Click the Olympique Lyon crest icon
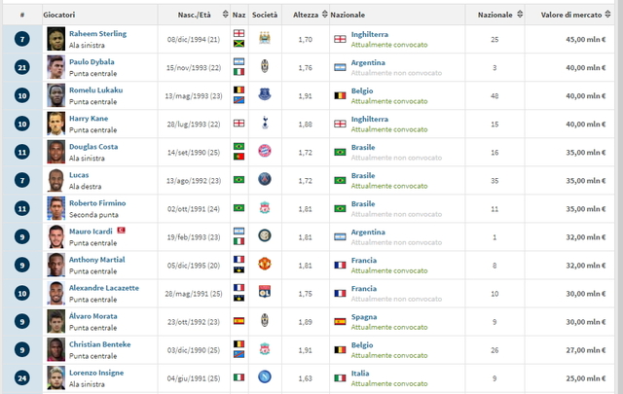Viewport: 623px width, 394px height. click(265, 292)
